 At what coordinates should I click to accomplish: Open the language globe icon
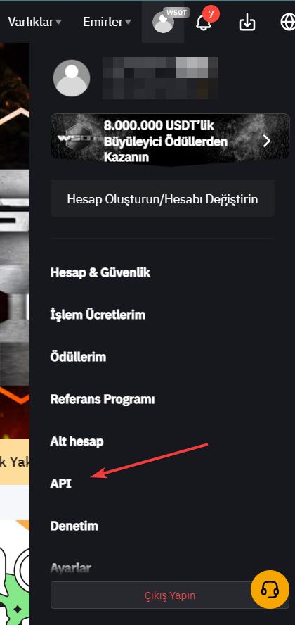pos(288,23)
